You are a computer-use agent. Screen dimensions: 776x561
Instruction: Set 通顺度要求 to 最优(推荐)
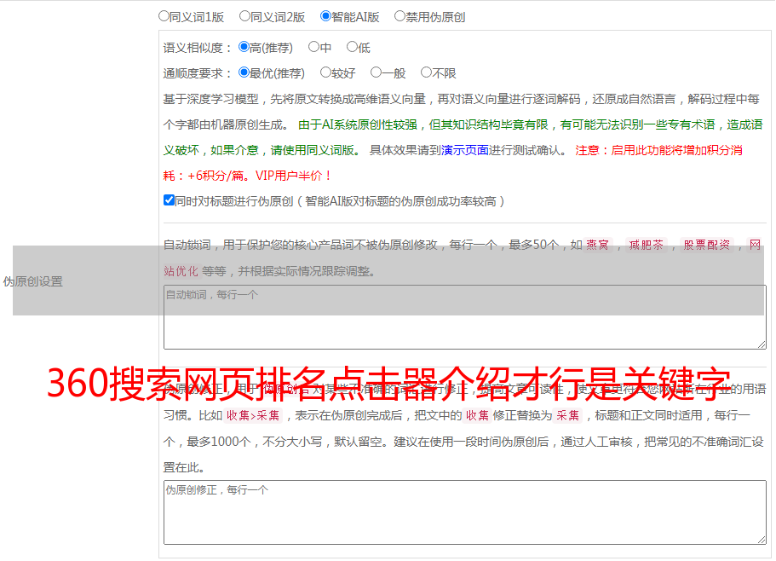(244, 72)
